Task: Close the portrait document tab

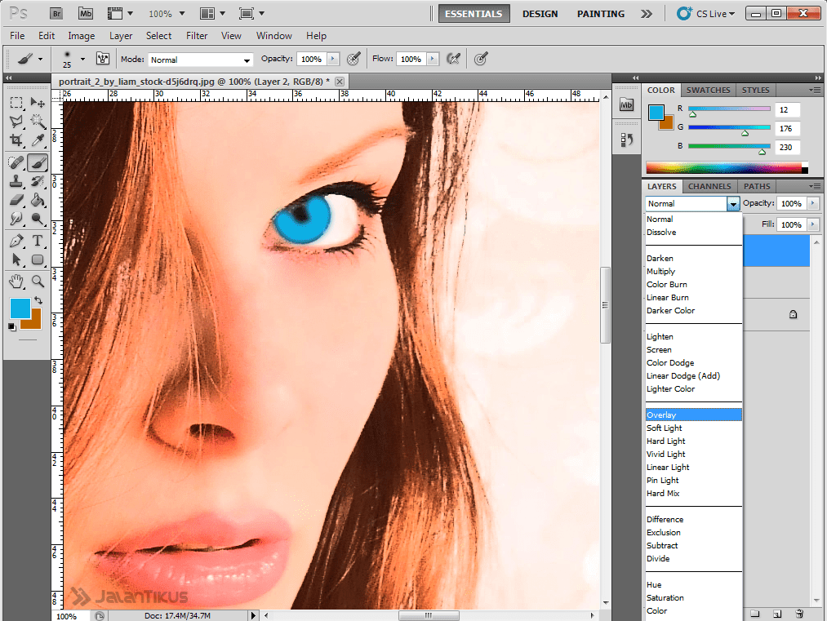Action: pos(340,82)
